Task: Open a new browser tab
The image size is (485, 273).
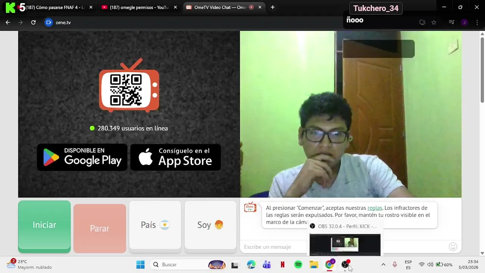Action: coord(272,7)
